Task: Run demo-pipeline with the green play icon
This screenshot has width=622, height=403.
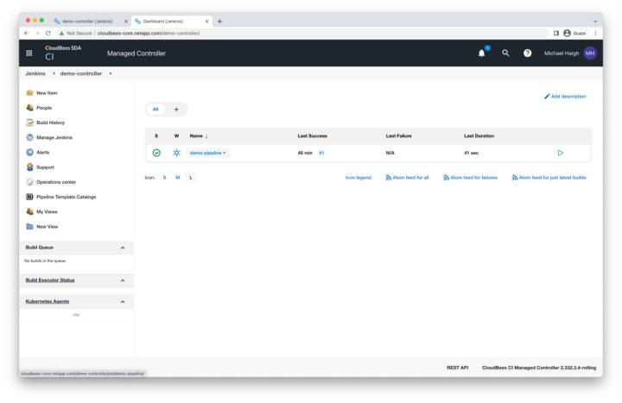Action: (x=560, y=153)
